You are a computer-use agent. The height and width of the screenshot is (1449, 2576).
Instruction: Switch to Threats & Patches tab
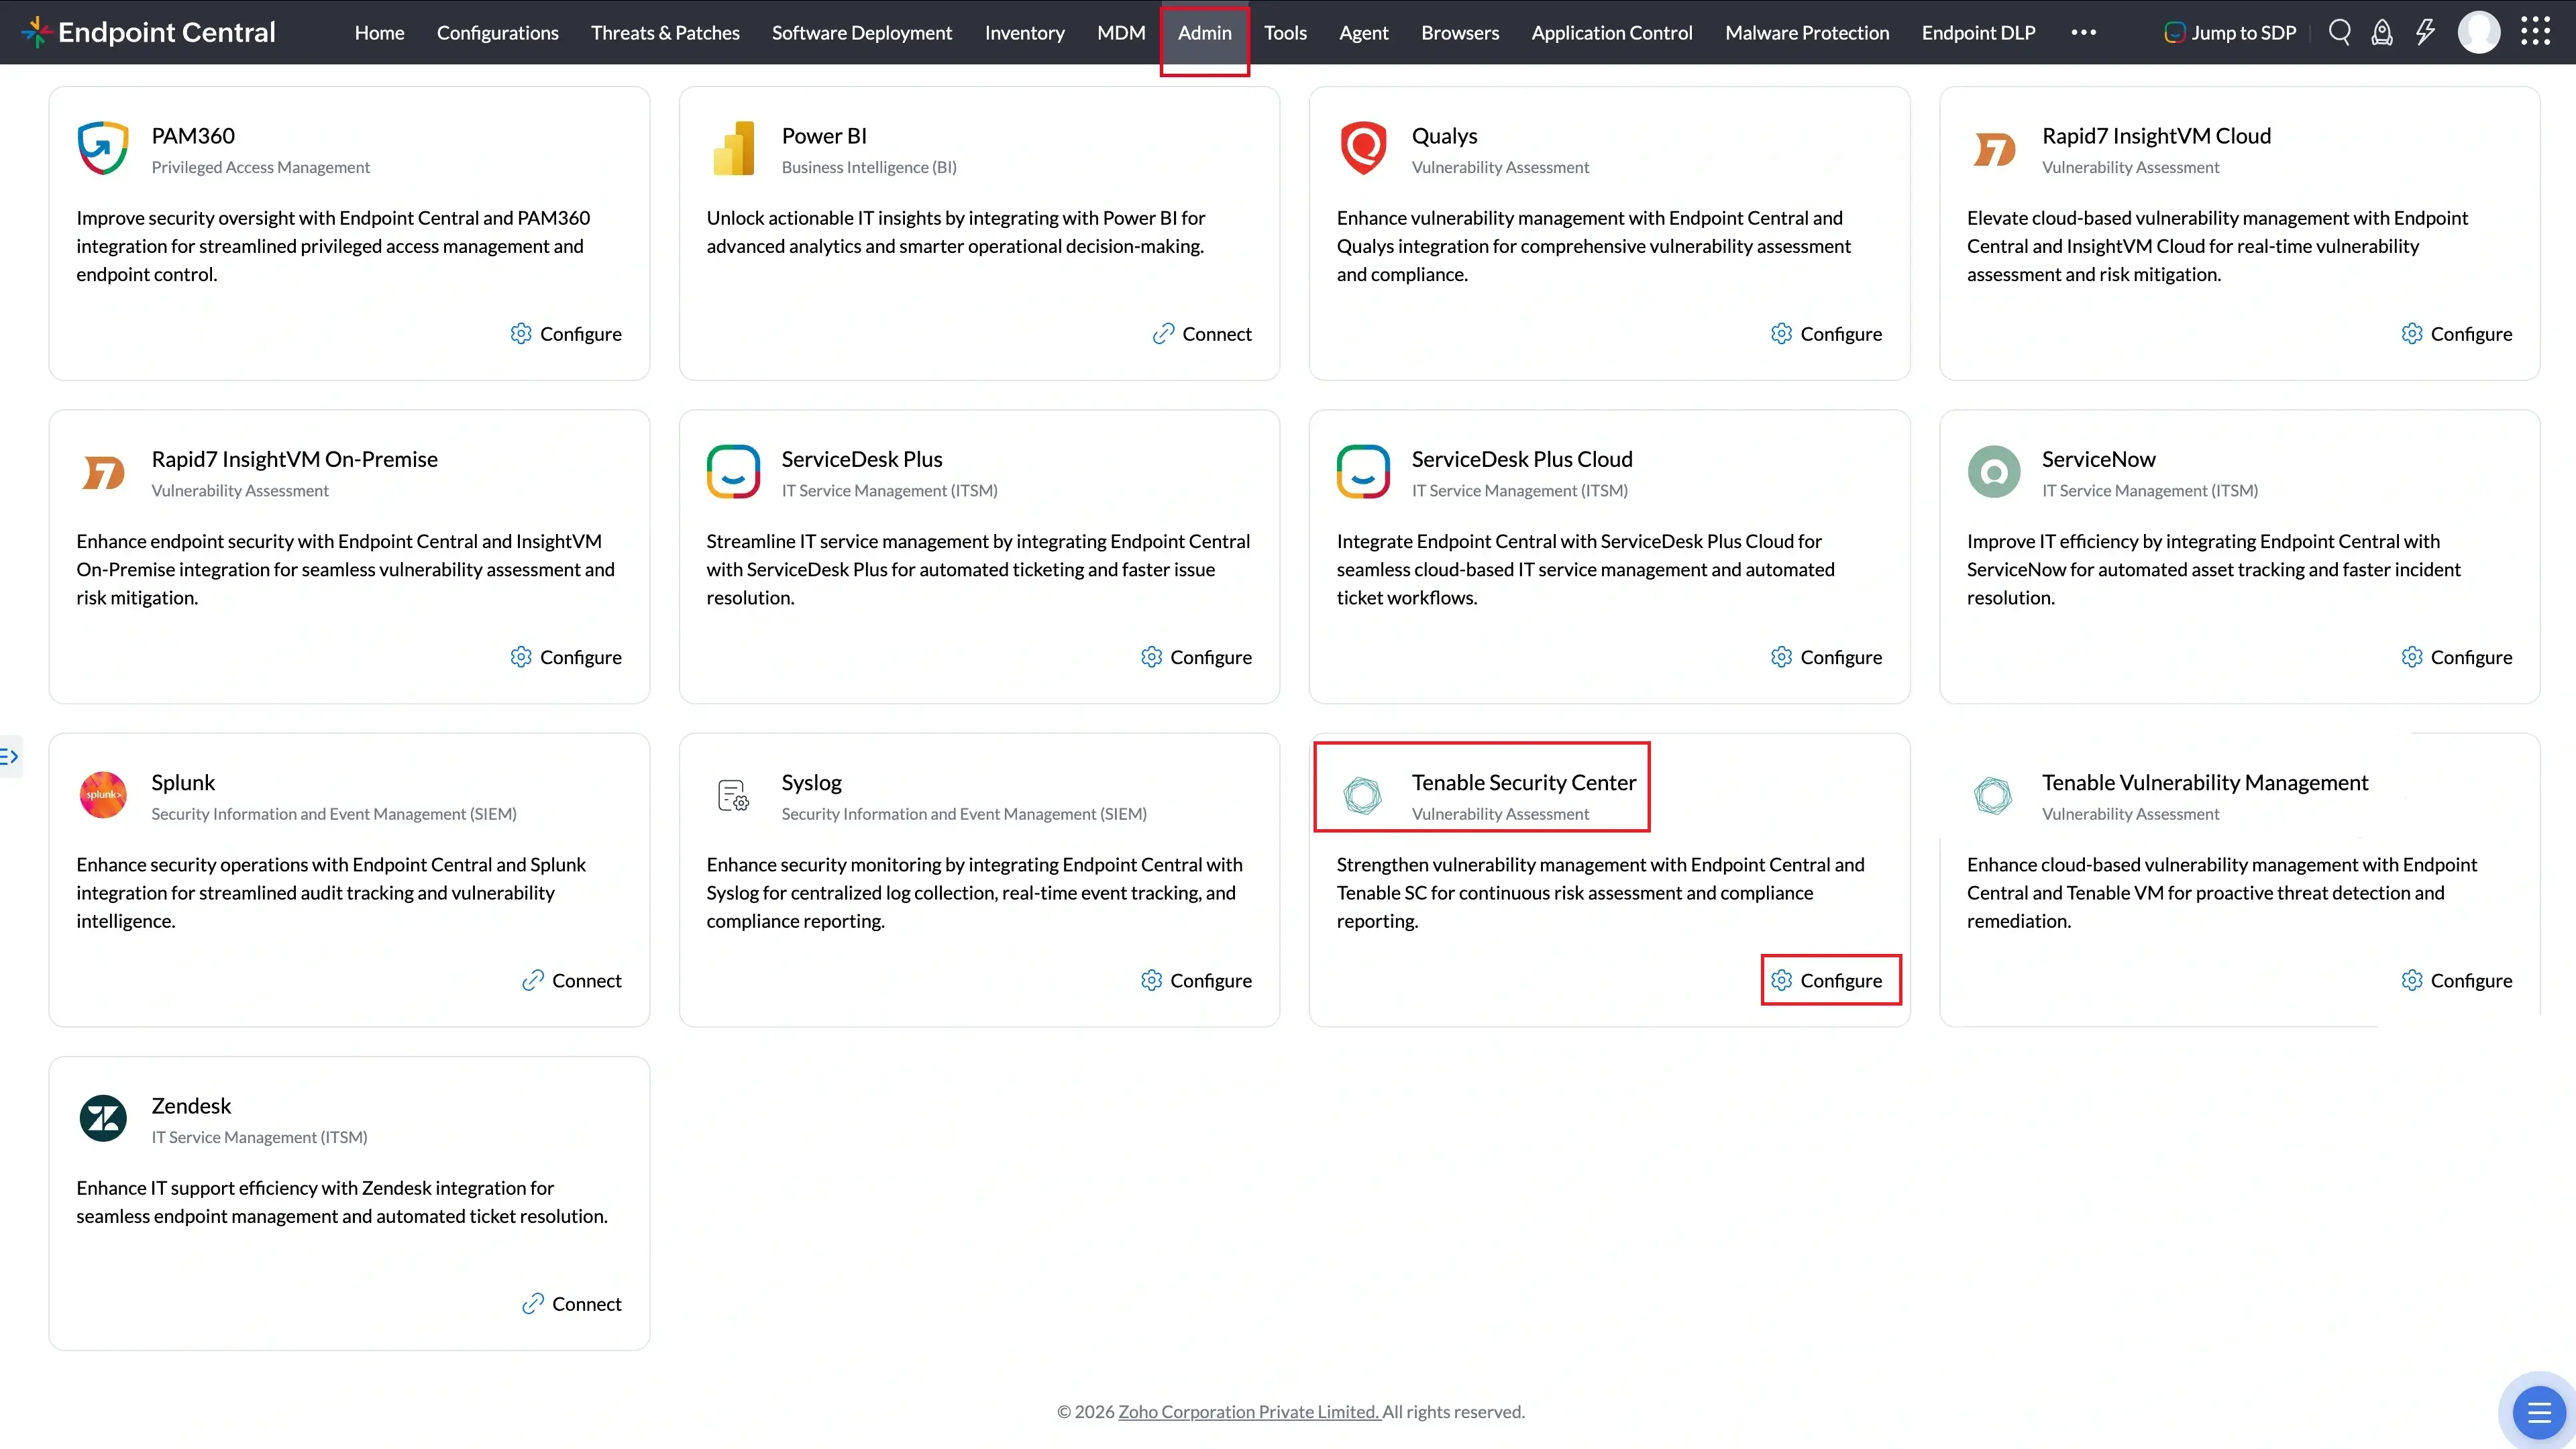click(x=665, y=32)
